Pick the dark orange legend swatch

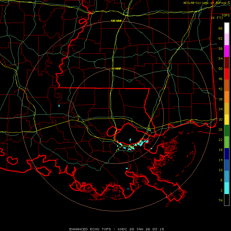click(227, 85)
